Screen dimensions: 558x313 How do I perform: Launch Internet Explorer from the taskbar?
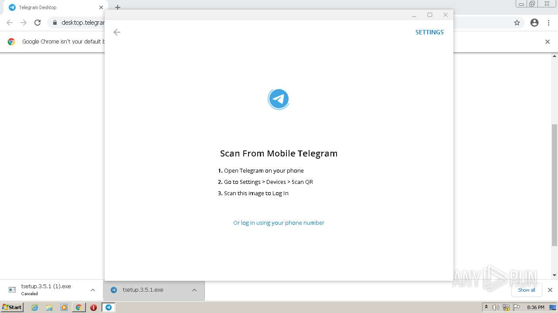(35, 307)
